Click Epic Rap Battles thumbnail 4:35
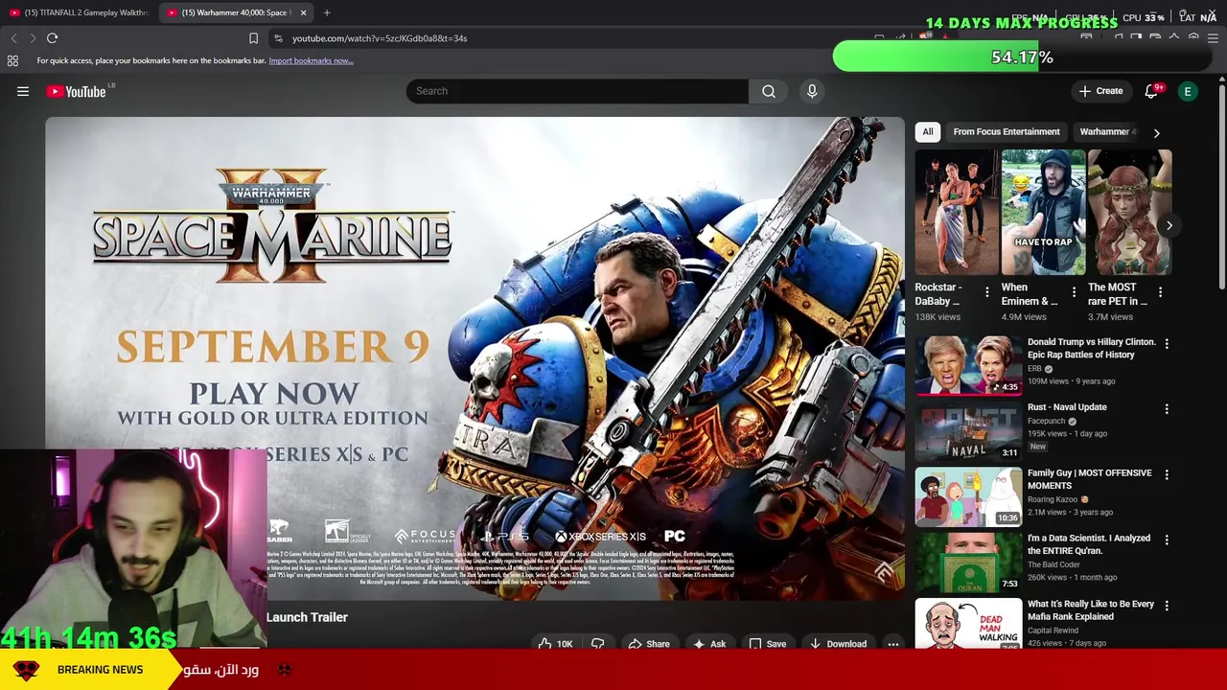This screenshot has height=690, width=1227. pyautogui.click(x=968, y=365)
